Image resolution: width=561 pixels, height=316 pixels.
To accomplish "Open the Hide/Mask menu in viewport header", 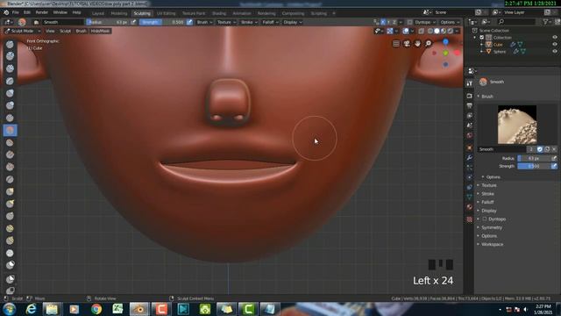I will (100, 32).
